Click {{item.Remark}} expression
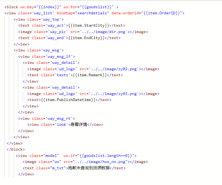222x185 pixels. [x=90, y=75]
